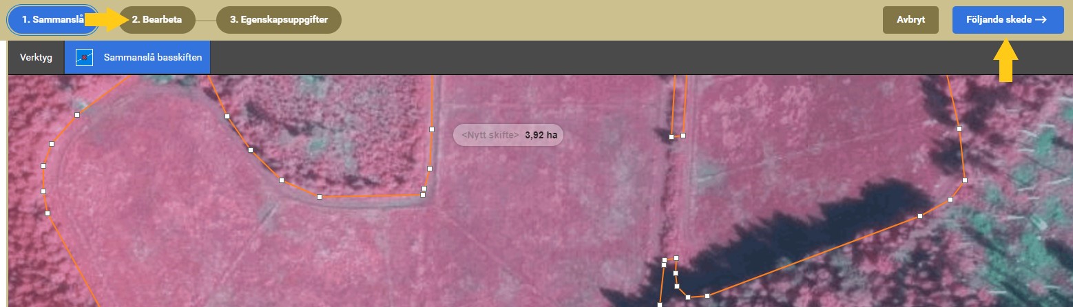Screen dimensions: 1073x307
Task: Select vertex immediately left of Nytt skifte label
Action: coord(432,129)
